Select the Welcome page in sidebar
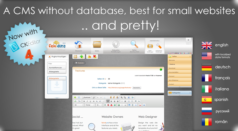Image resolution: width=238 pixels, height=131 pixels. tap(180, 60)
